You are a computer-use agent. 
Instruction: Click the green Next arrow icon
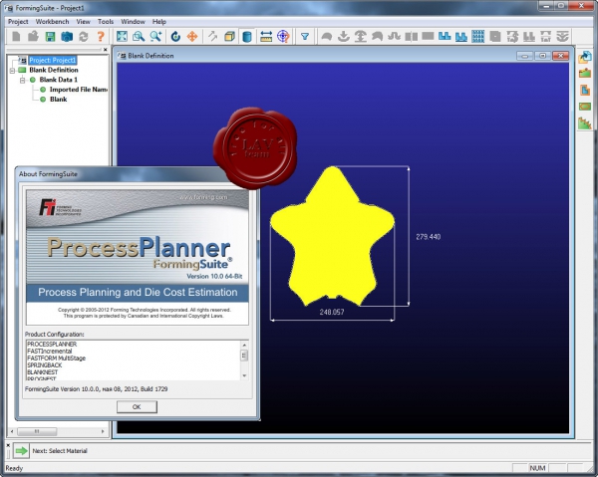(x=21, y=451)
